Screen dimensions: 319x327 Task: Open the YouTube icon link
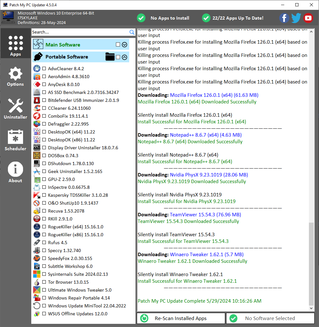pos(308,18)
